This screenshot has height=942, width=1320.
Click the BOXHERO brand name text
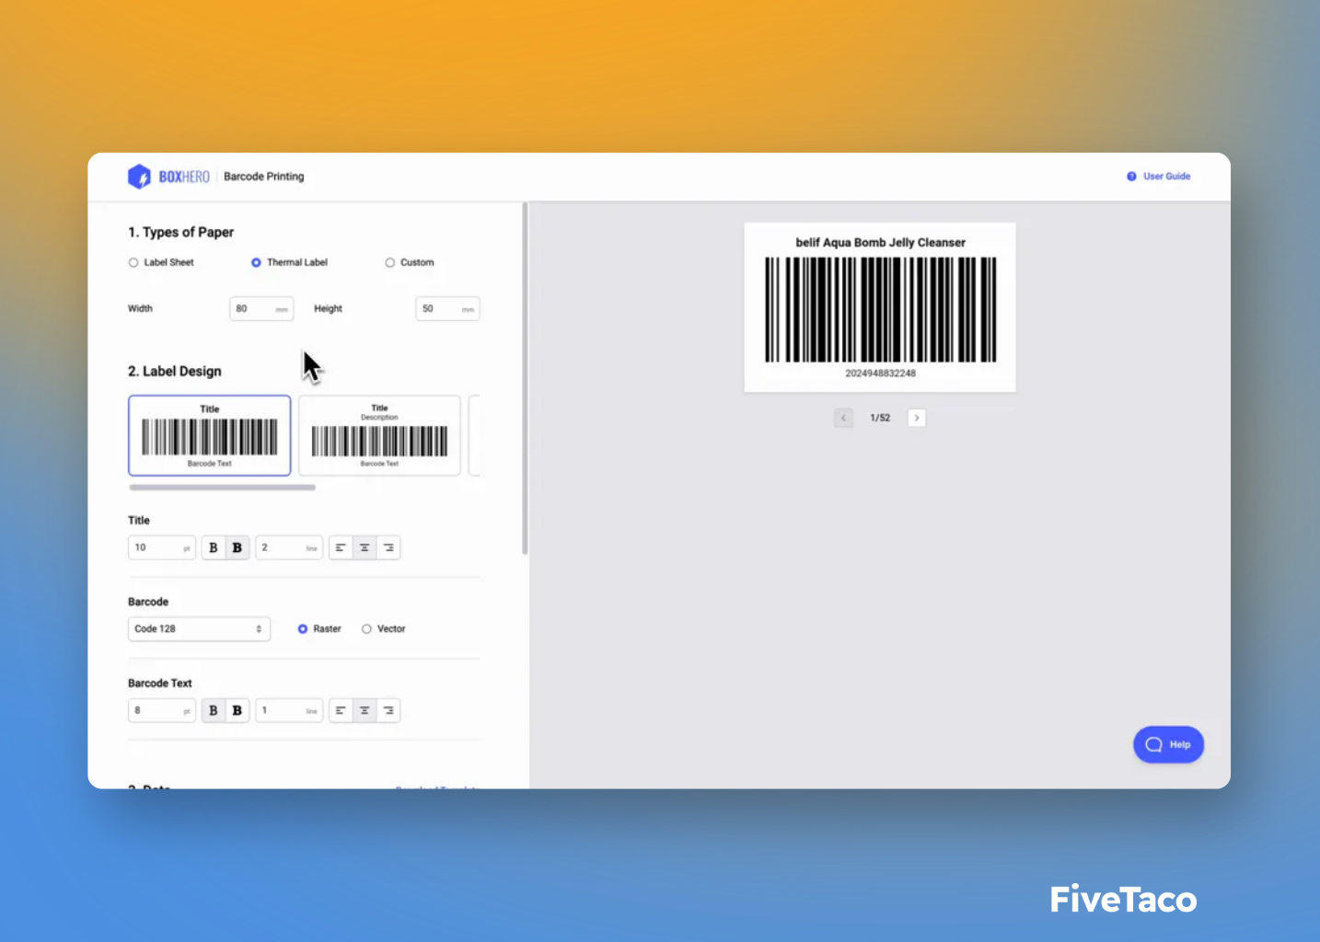tap(184, 177)
